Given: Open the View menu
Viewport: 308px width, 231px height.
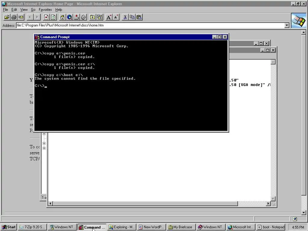Looking at the screenshot, I should [24, 10].
